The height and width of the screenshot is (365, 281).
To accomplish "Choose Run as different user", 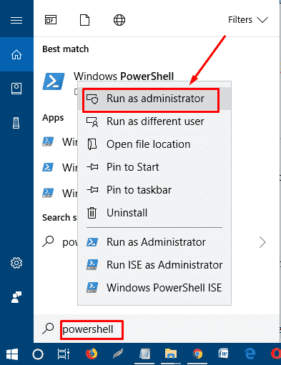I will 154,121.
